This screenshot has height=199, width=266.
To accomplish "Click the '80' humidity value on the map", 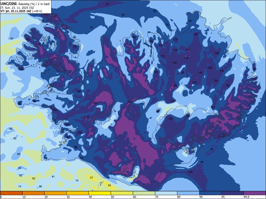I will [x=40, y=186].
